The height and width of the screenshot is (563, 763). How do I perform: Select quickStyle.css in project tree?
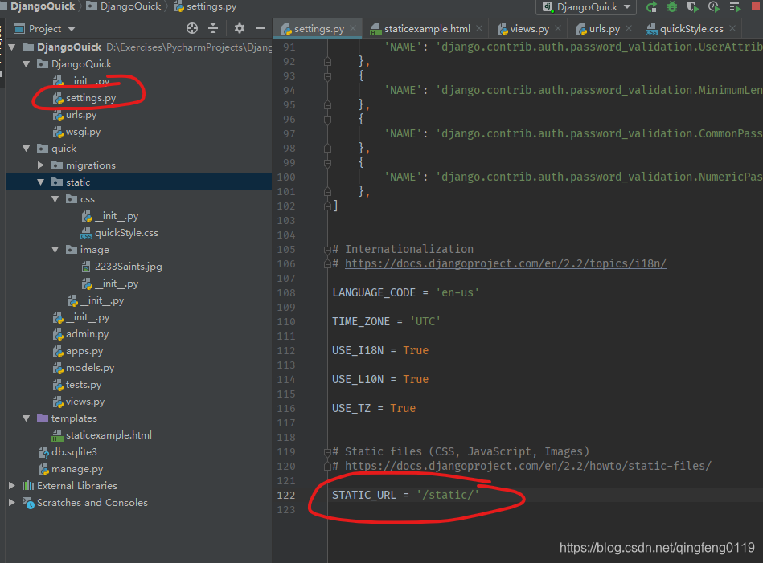point(126,233)
